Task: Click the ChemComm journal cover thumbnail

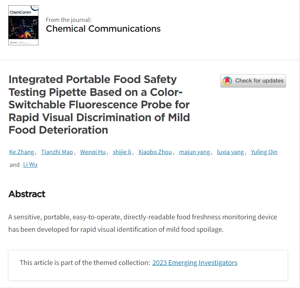Action: pyautogui.click(x=23, y=25)
